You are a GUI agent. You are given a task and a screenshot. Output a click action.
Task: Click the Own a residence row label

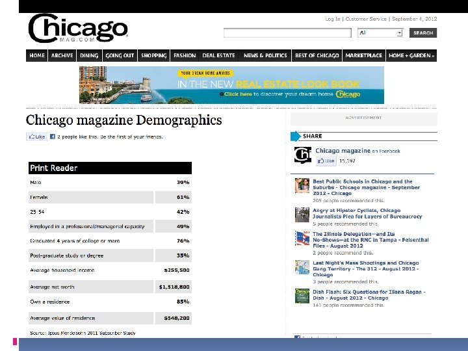pos(50,302)
